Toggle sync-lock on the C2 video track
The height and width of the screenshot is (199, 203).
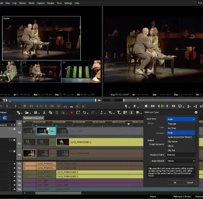[x=19, y=144]
